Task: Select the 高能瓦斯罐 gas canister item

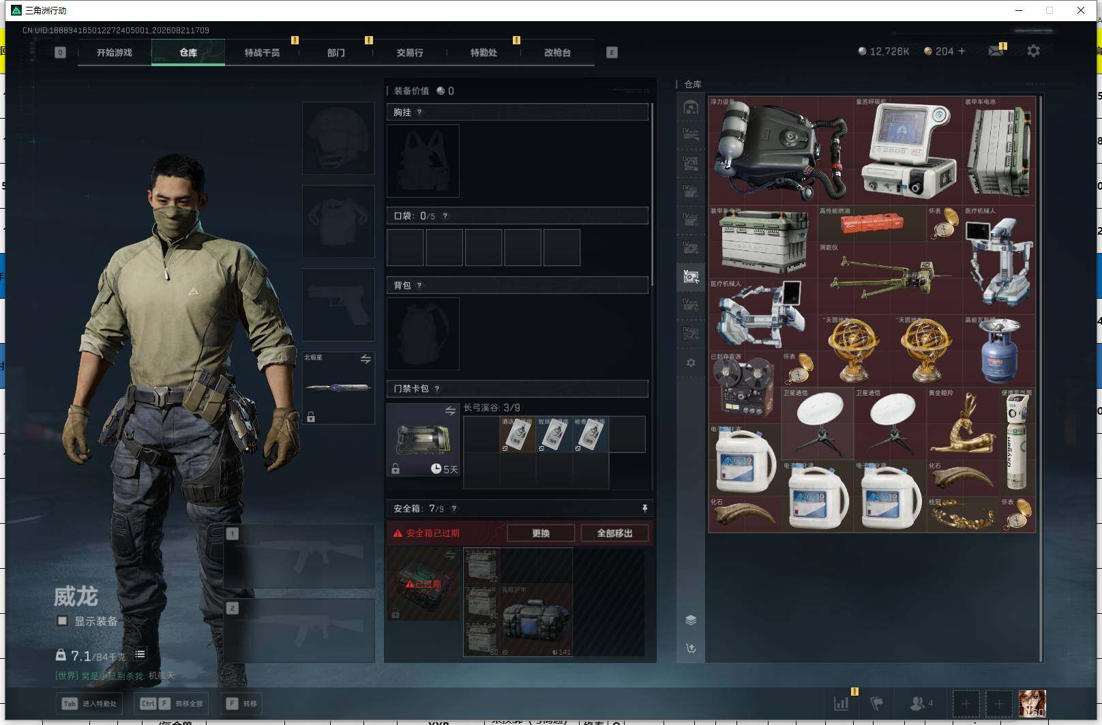Action: click(999, 350)
